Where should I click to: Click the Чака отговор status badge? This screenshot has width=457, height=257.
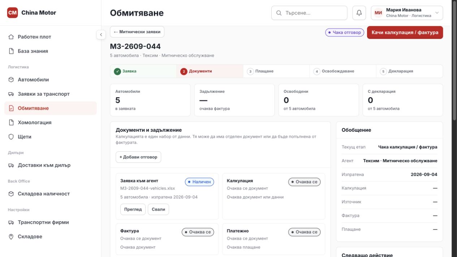(x=345, y=32)
